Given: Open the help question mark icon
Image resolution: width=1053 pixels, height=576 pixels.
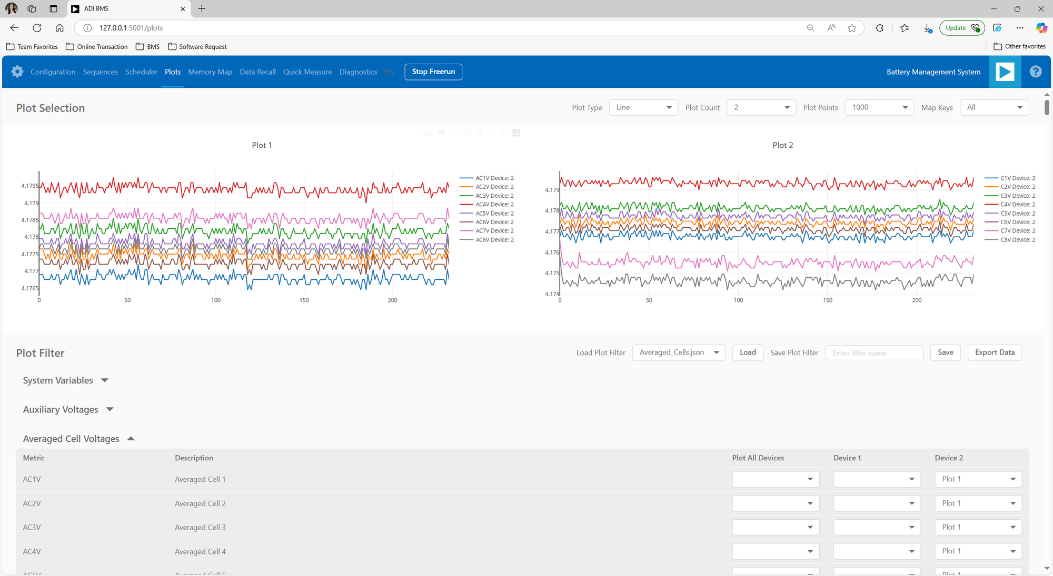Looking at the screenshot, I should click(1036, 72).
